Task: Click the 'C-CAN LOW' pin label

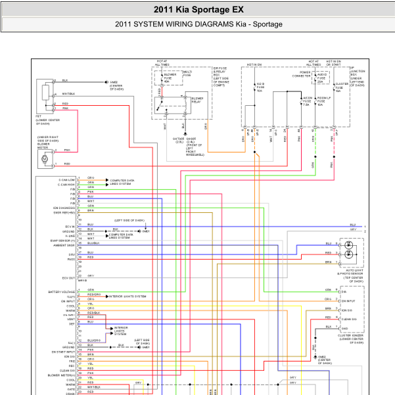Action: (x=67, y=180)
